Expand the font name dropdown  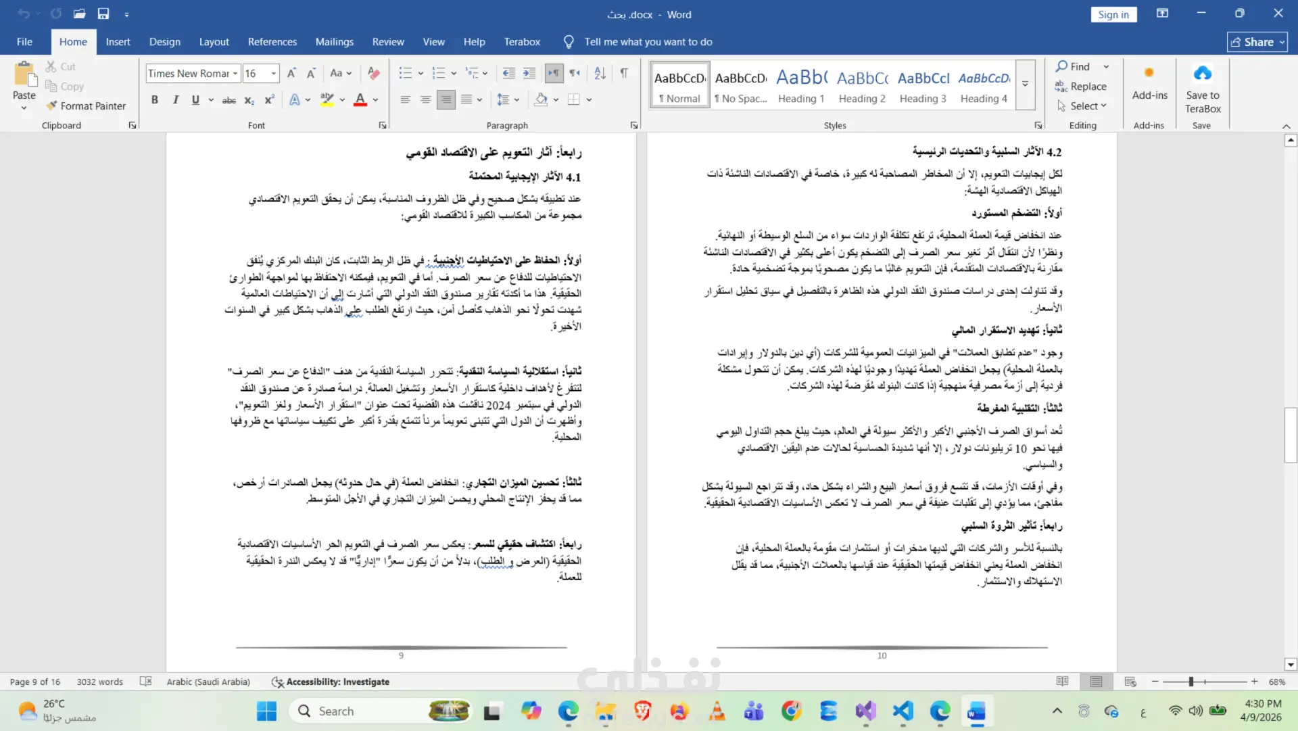click(x=235, y=73)
